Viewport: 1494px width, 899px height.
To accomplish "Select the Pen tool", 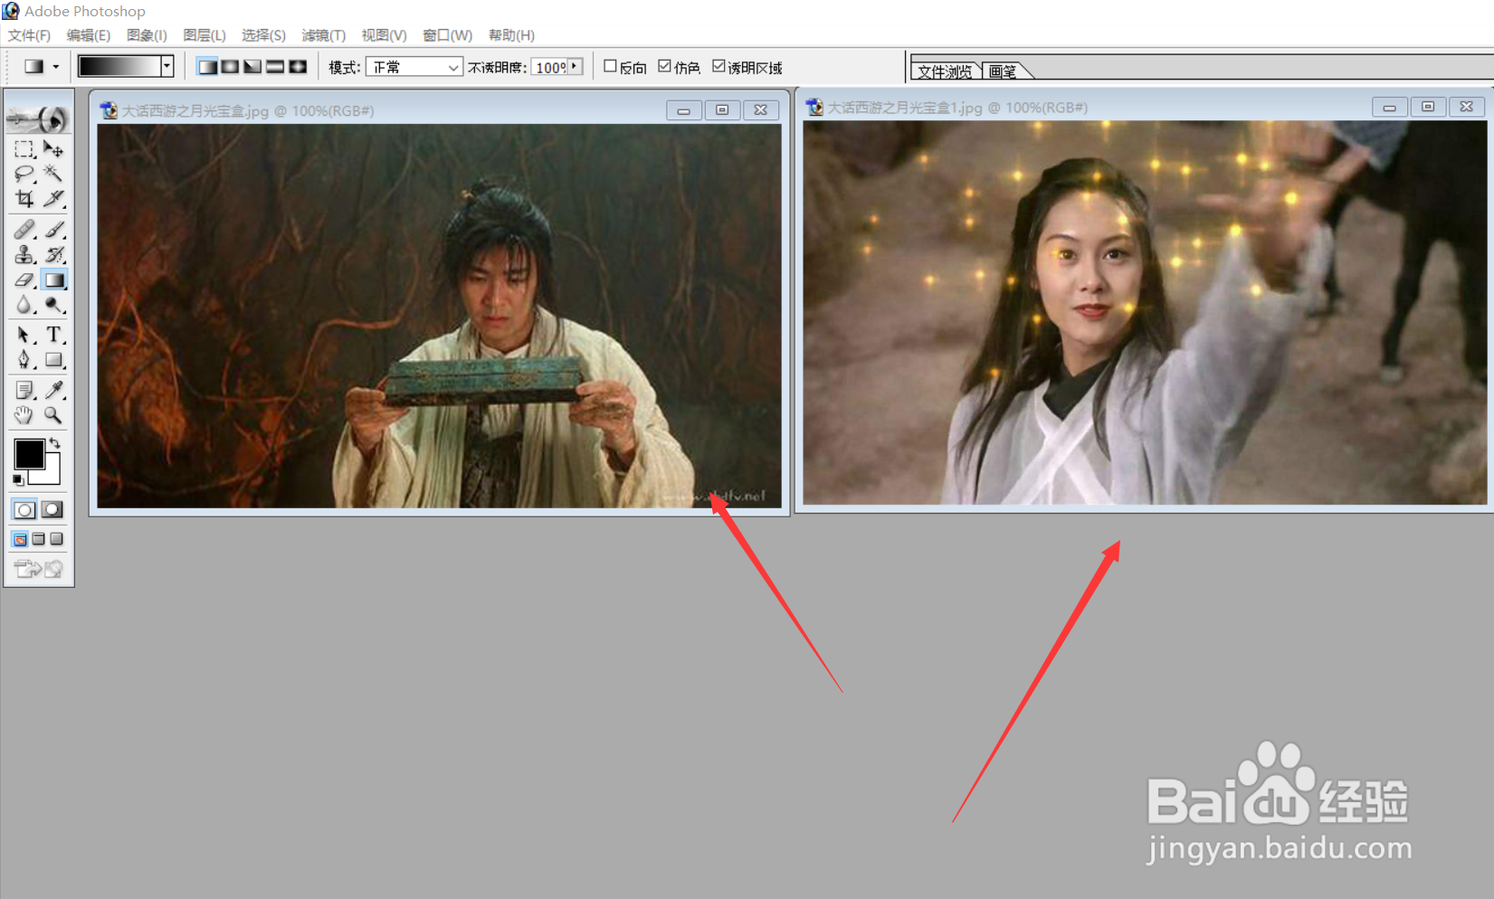I will [24, 360].
